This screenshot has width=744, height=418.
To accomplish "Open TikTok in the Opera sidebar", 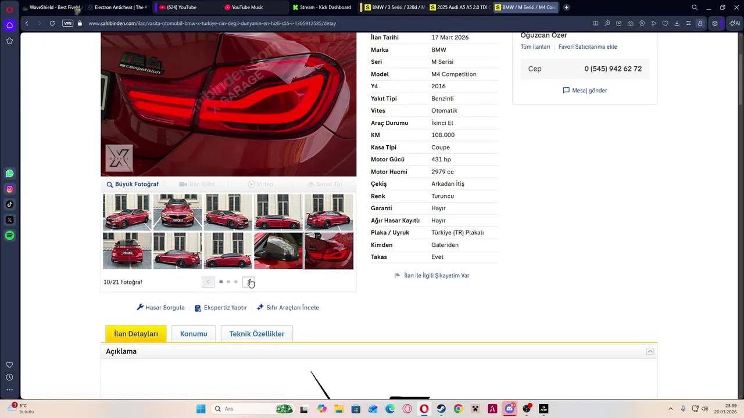I will [x=10, y=204].
